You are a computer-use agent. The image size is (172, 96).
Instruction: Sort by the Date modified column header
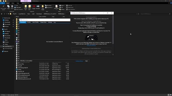point(42,17)
